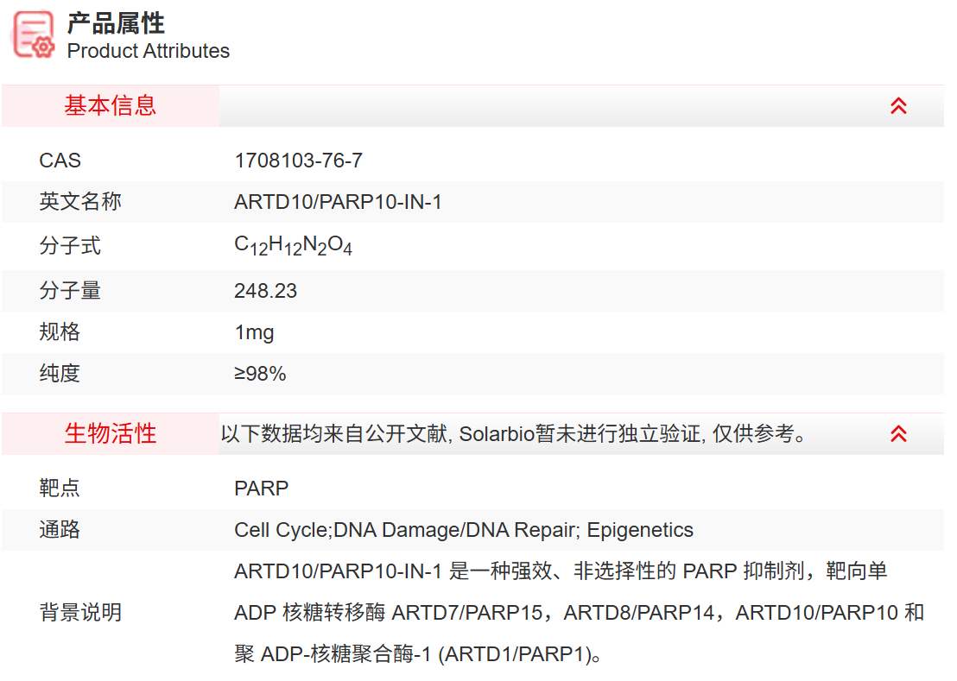Click the CAS number 1708103-76-7

tap(298, 161)
